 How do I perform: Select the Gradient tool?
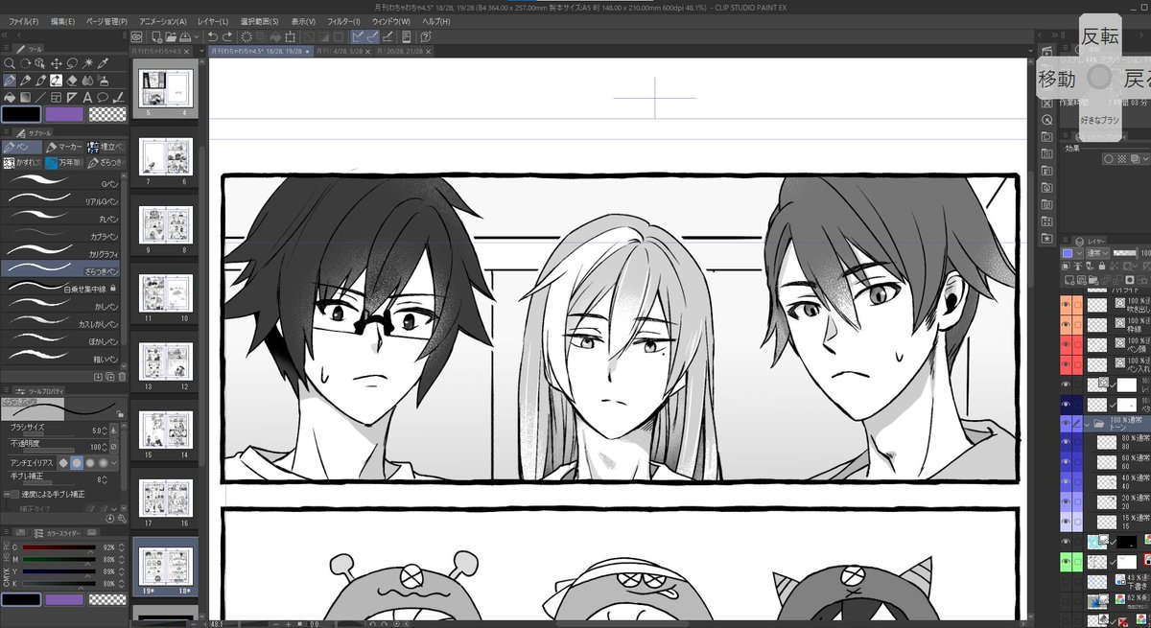[25, 97]
